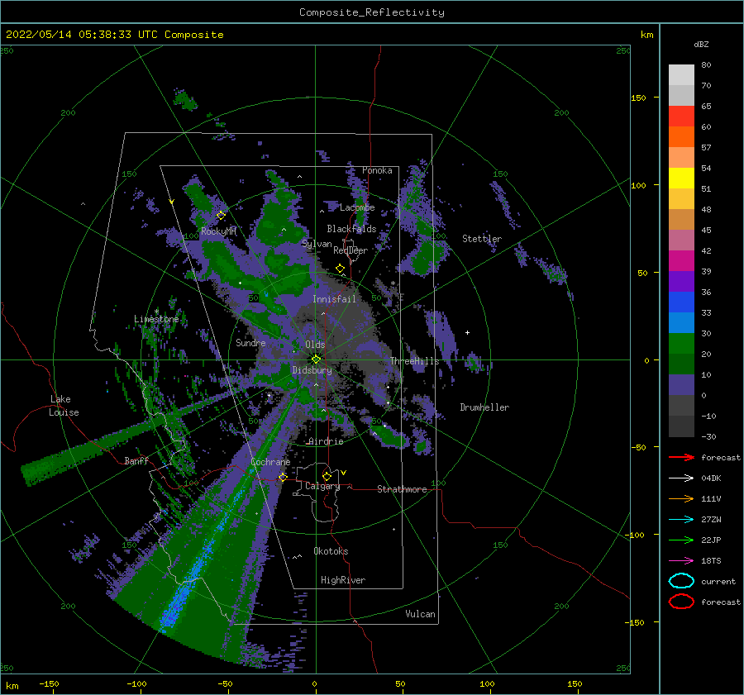Click the Blackfalds label
Viewport: 744px width, 695px height.
[x=351, y=229]
